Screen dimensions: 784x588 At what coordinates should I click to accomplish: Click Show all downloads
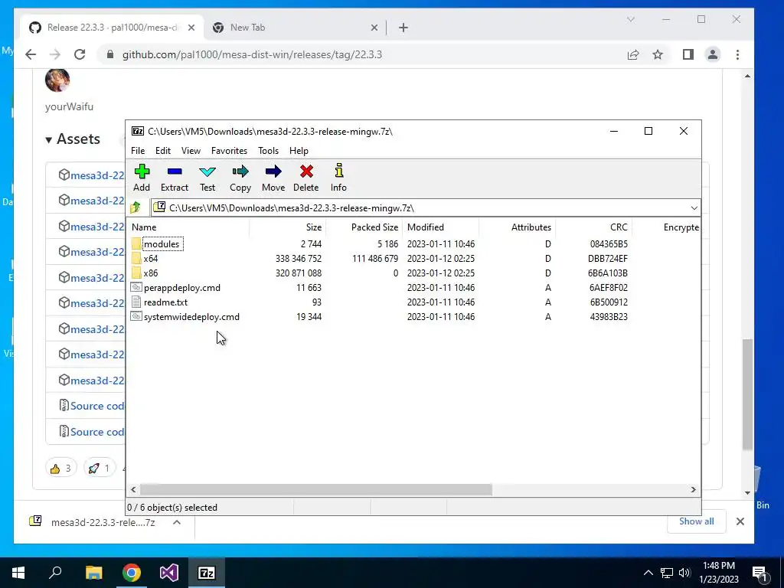(696, 521)
